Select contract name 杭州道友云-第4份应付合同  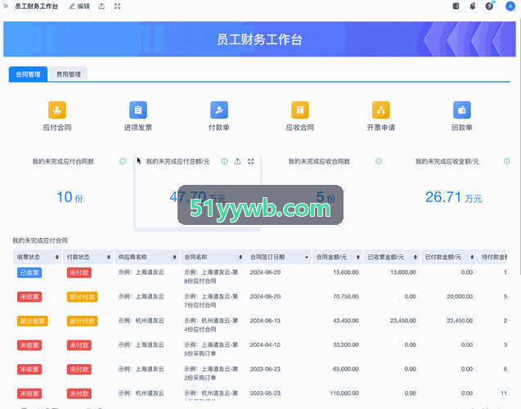click(211, 325)
